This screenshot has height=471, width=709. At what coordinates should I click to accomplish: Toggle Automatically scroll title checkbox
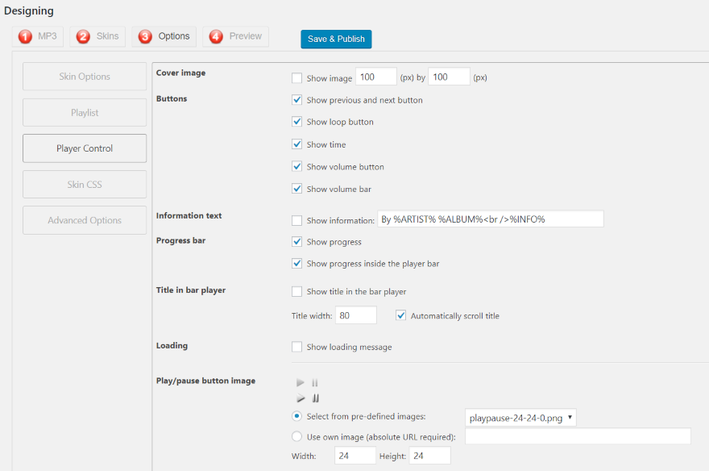click(400, 315)
